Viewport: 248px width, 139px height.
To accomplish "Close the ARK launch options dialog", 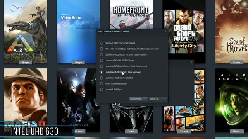I will click(165, 31).
